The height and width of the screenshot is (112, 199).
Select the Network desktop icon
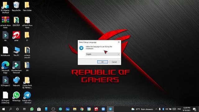pos(16,81)
